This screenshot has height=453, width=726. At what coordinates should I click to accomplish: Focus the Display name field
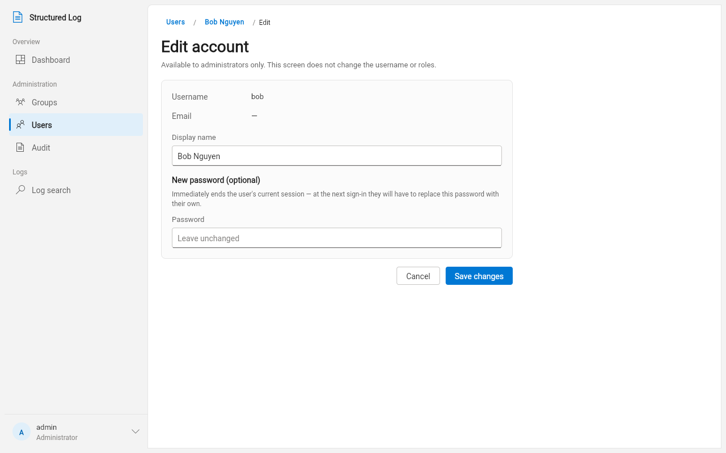337,156
